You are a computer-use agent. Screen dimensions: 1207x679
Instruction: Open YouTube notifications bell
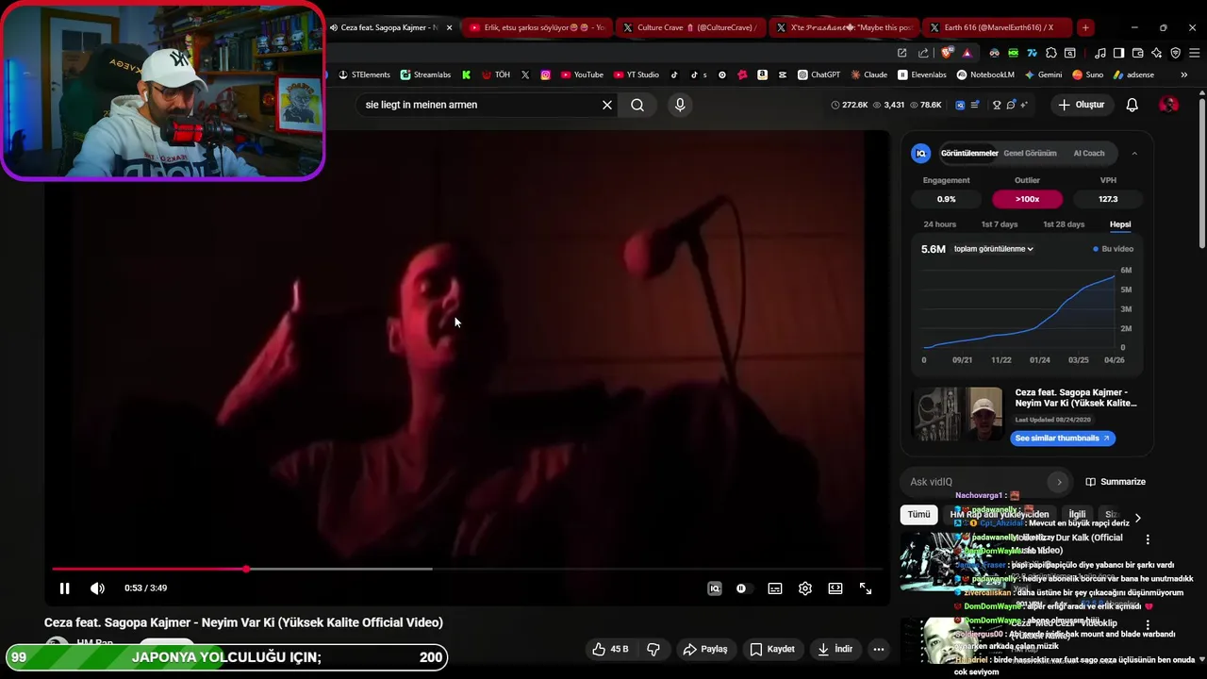[x=1133, y=105]
